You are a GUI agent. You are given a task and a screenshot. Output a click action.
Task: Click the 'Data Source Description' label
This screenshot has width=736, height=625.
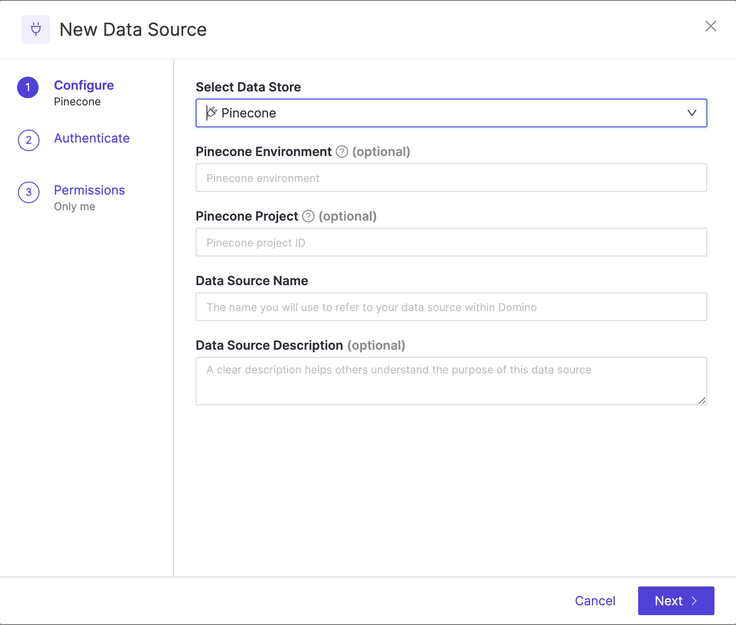269,345
